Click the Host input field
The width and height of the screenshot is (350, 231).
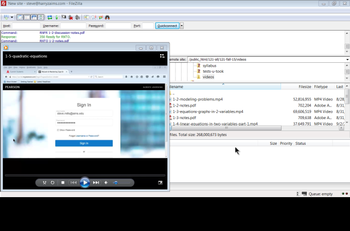pyautogui.click(x=26, y=26)
